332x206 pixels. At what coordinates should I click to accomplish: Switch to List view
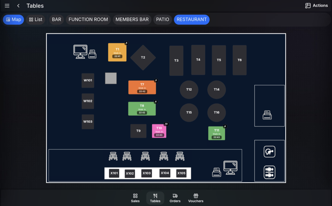pos(36,20)
